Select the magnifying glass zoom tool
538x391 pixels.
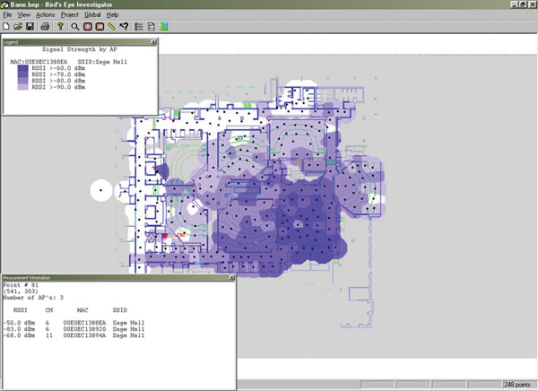76,27
